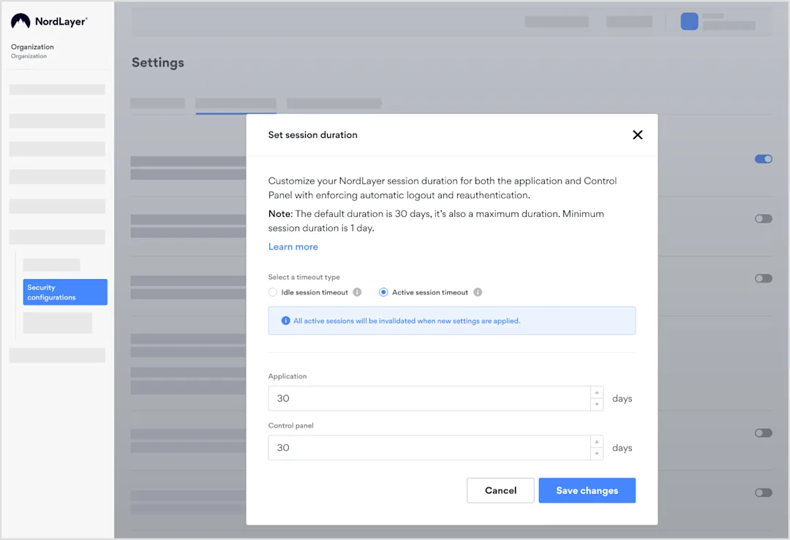Click info icon beside Idle session timeout

(357, 292)
